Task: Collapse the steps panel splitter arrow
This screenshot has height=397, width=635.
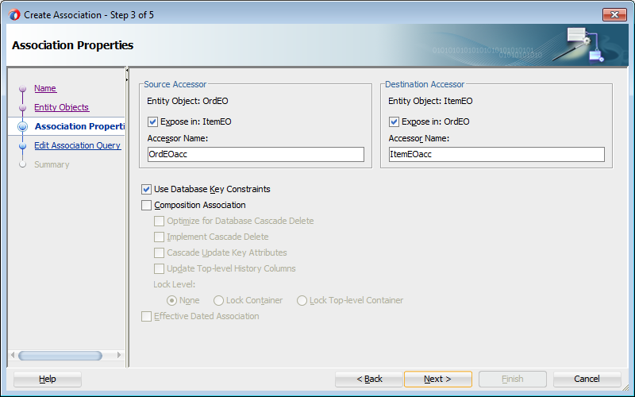Action: tap(127, 71)
